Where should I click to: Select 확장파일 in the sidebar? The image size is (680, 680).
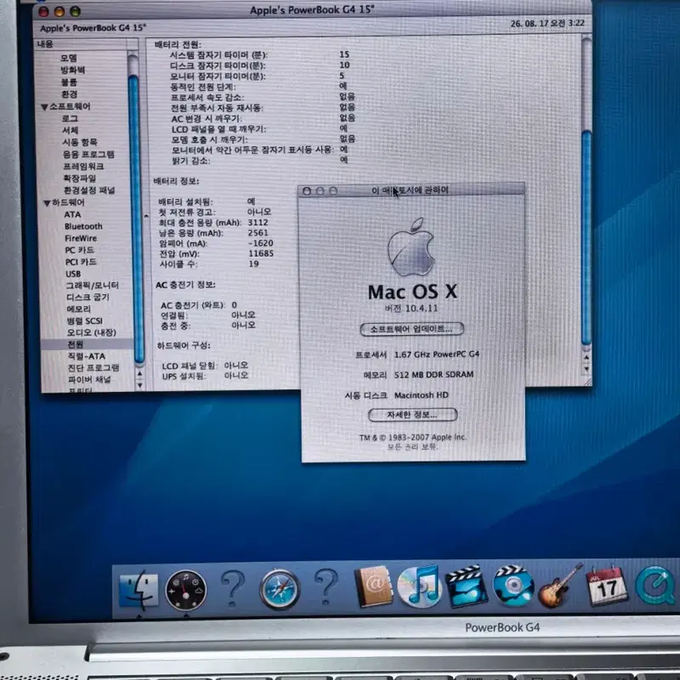[x=80, y=178]
